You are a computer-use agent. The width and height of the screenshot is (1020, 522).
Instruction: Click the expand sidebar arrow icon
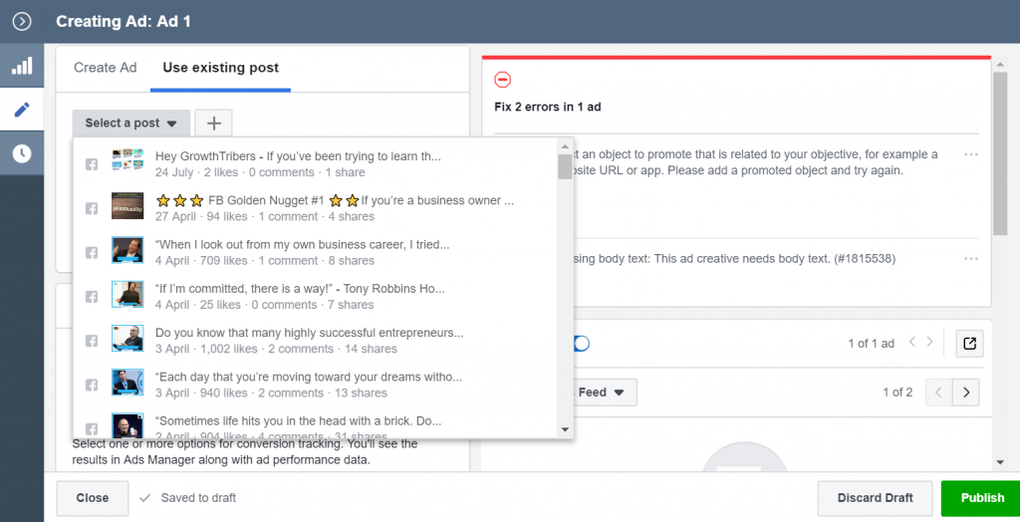coord(22,21)
